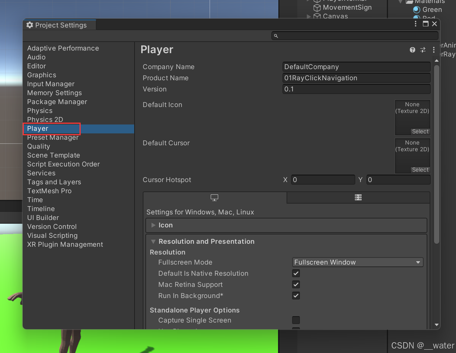This screenshot has height=353, width=456.
Task: Open Input Manager settings
Action: pos(51,84)
